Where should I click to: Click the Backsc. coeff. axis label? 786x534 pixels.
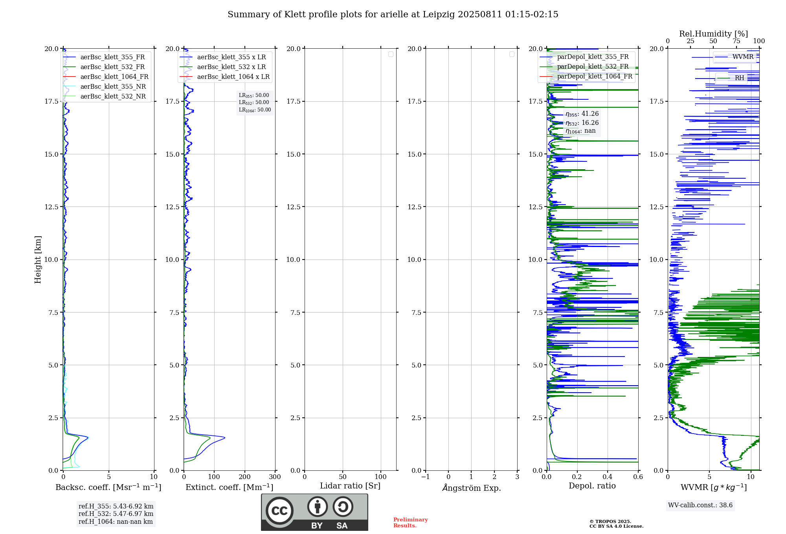(x=108, y=487)
